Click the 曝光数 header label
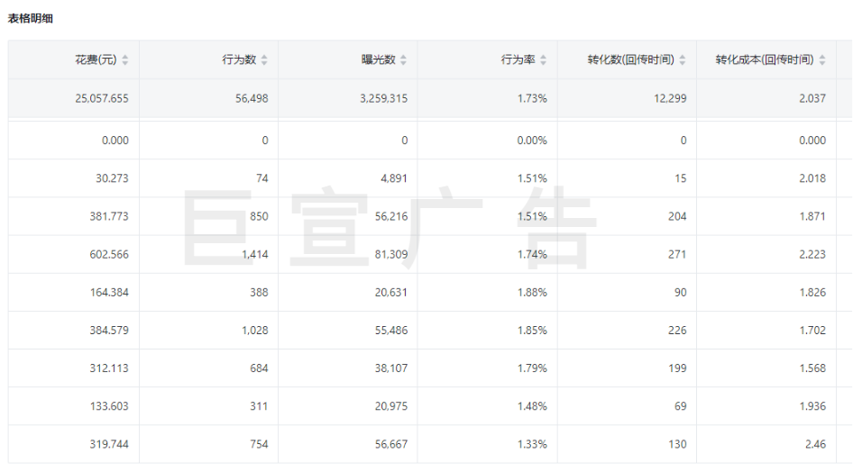This screenshot has height=472, width=853. click(x=378, y=60)
